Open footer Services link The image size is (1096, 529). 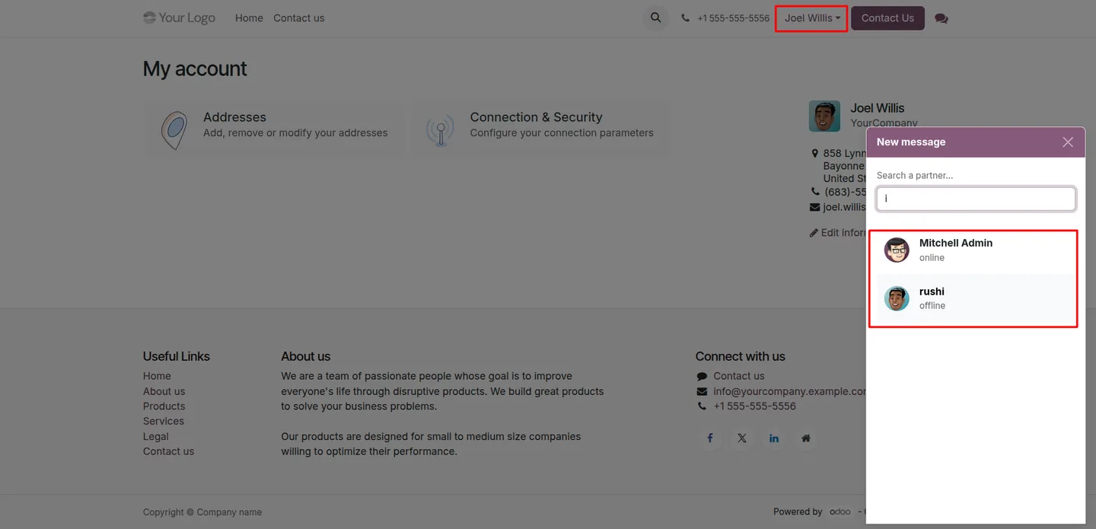(164, 421)
